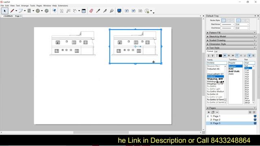The image size is (260, 146).
Task: Open the document tab "Page 3"
Action: [11, 16]
